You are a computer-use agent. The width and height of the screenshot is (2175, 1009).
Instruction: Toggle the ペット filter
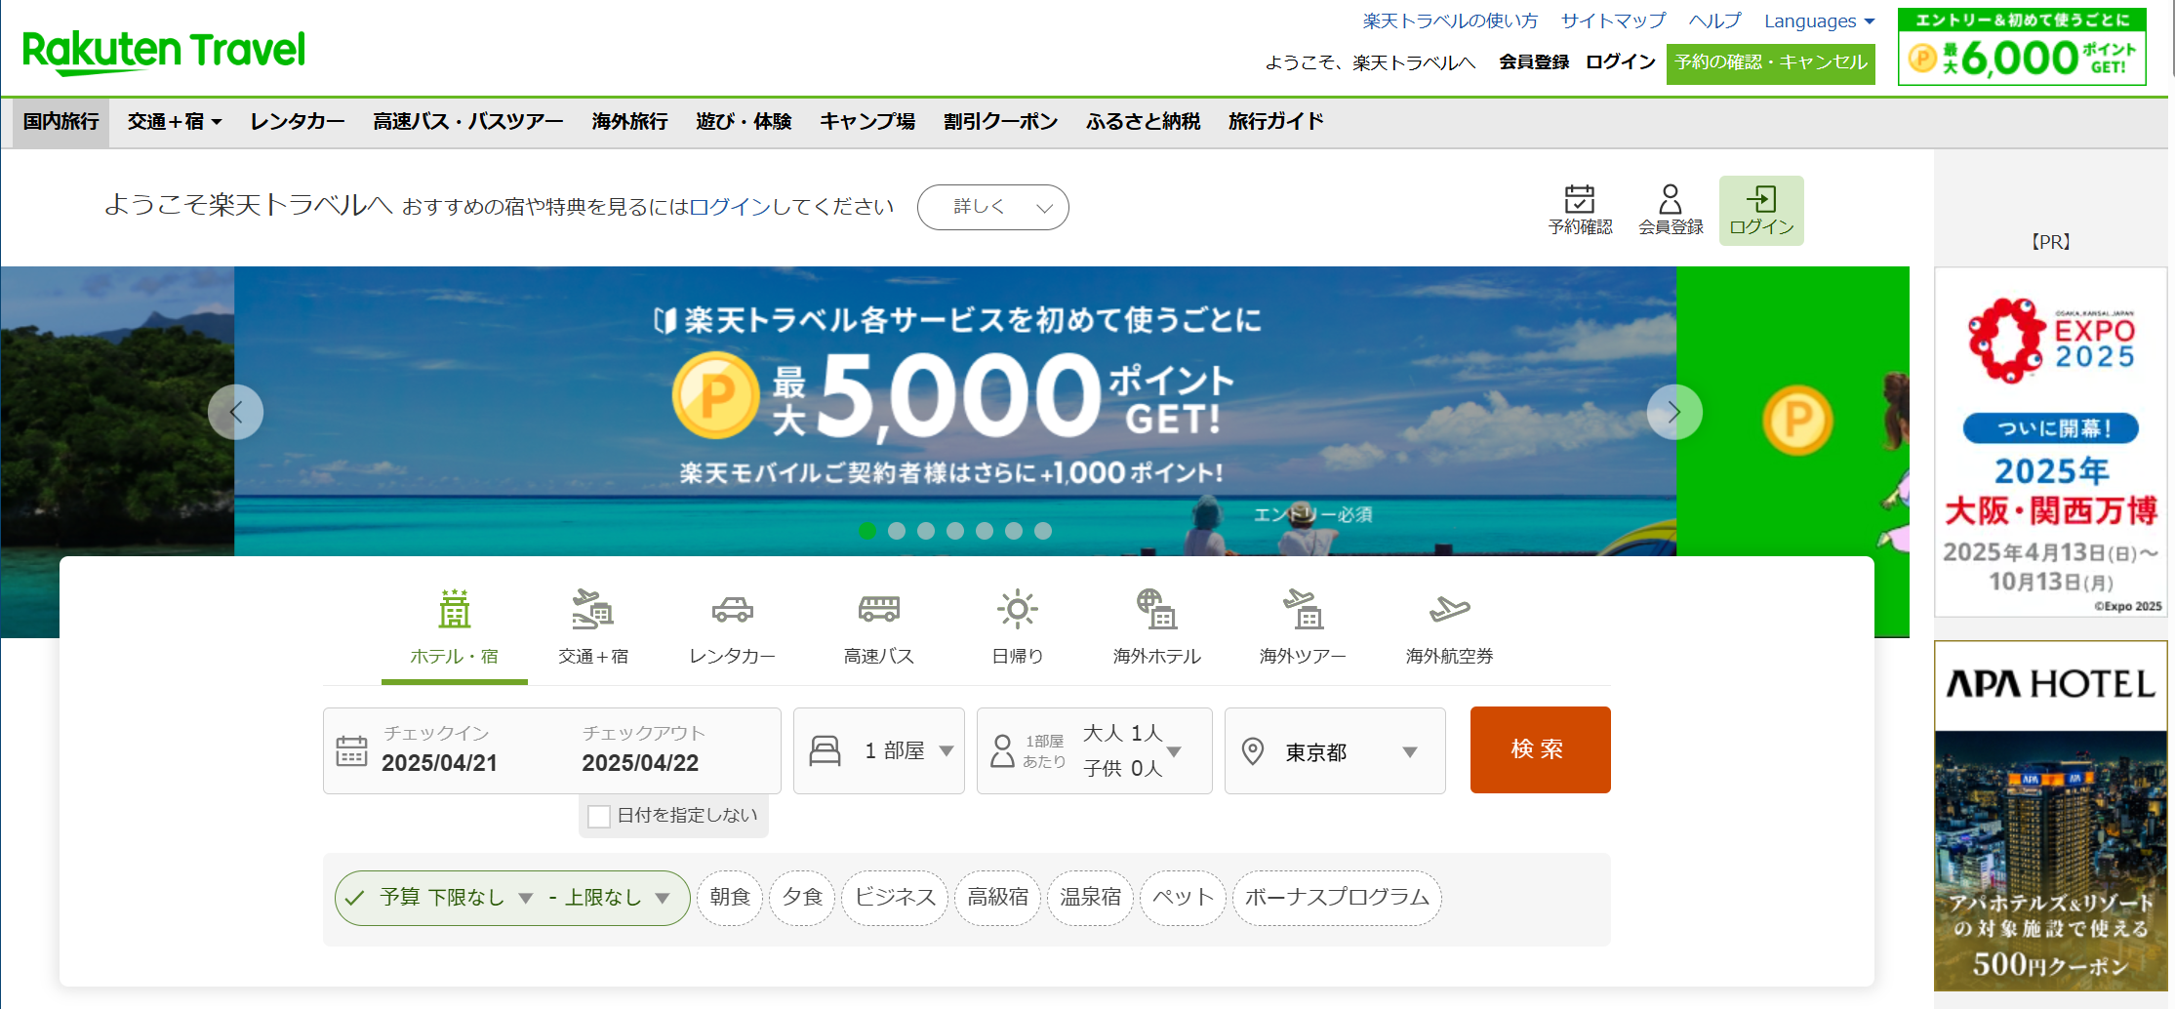[1183, 898]
